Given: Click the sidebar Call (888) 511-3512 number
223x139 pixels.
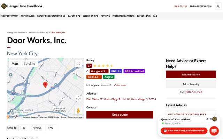Looking at the screenshot, I should tap(193, 92).
